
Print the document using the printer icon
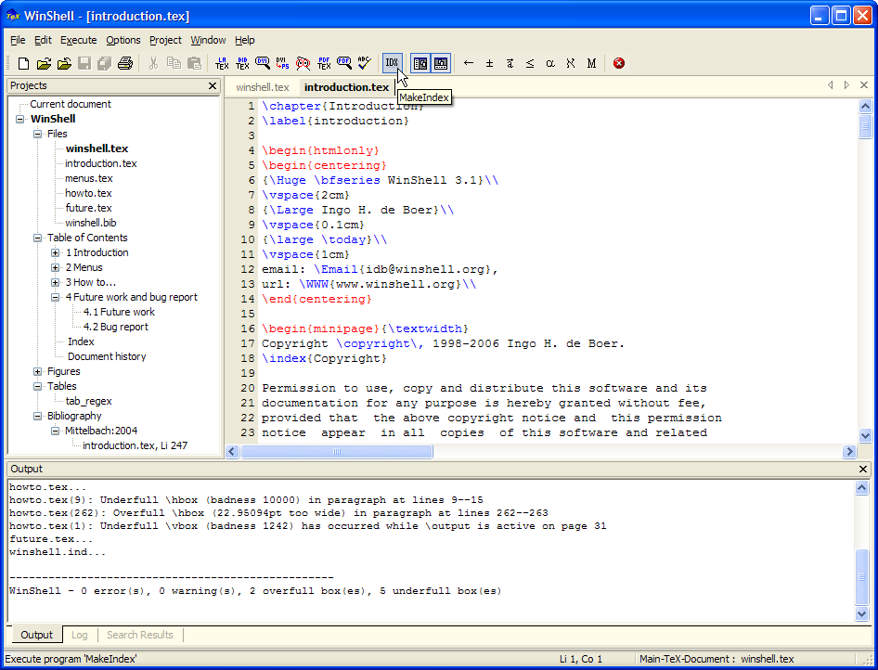125,63
